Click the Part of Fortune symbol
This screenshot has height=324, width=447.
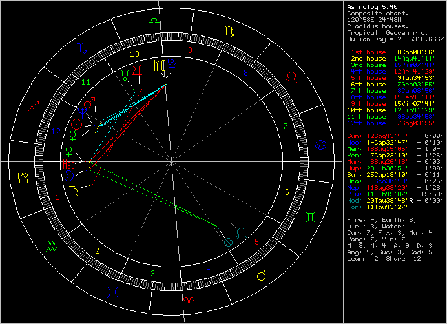point(227,242)
